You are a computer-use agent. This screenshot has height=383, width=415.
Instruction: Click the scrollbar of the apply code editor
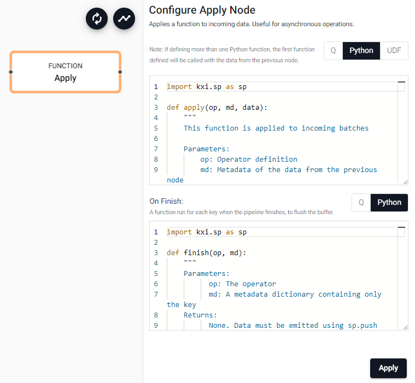401,132
